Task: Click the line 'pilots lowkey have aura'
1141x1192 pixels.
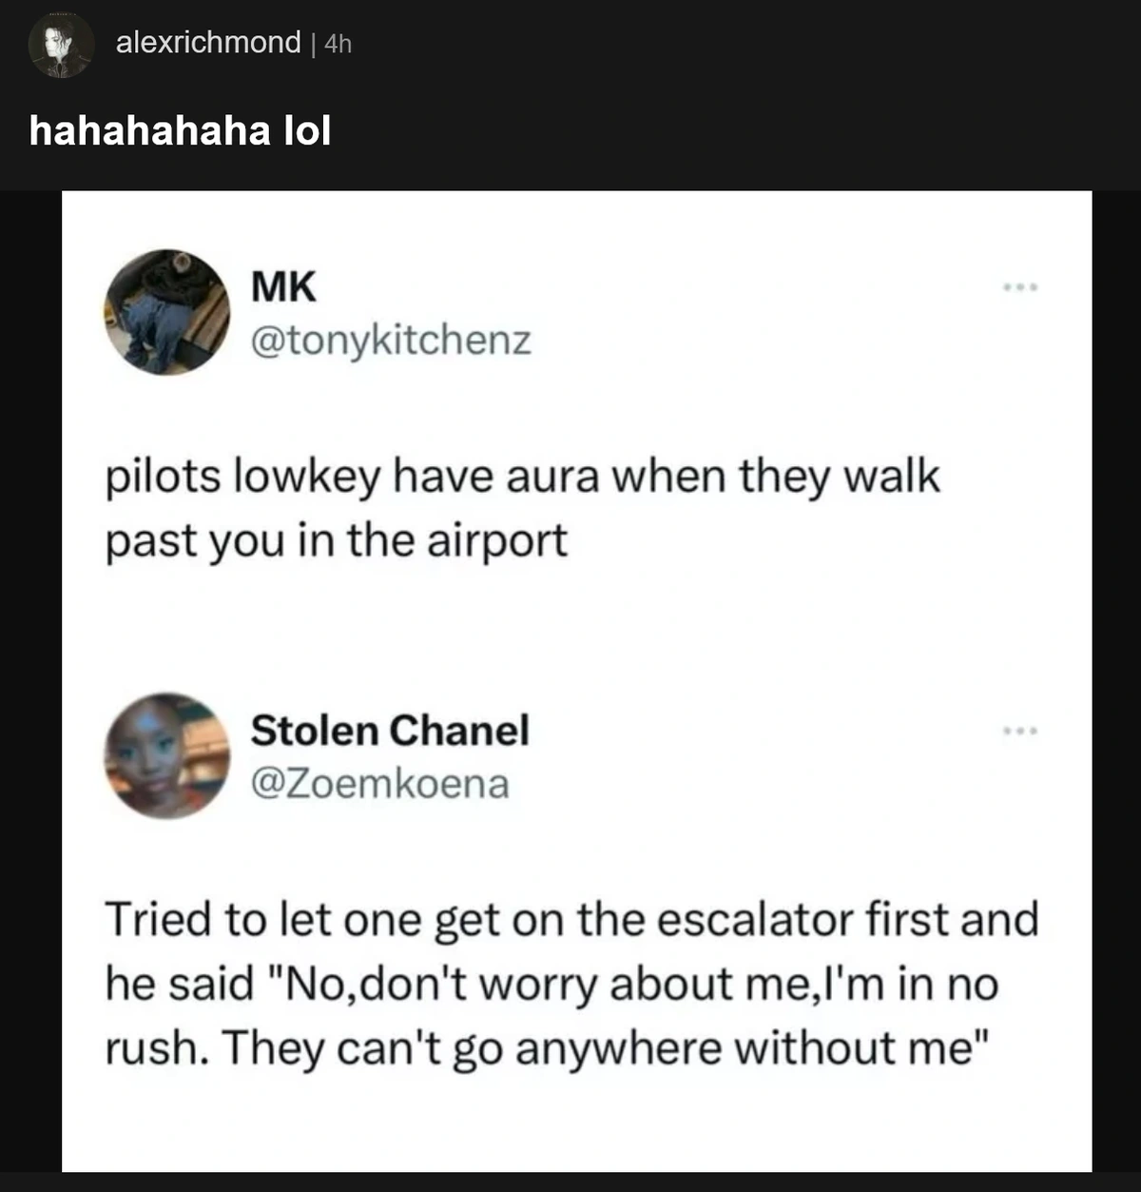Action: pos(522,476)
